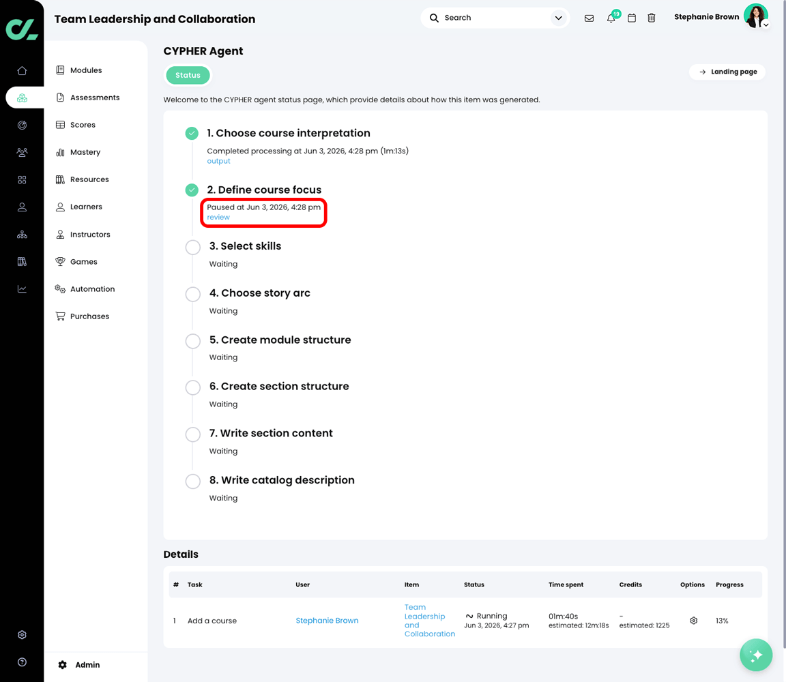
Task: Click the step 2 completed checkmark circle
Action: [x=192, y=190]
